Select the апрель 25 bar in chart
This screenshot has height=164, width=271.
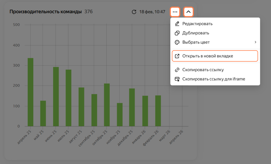(30, 92)
